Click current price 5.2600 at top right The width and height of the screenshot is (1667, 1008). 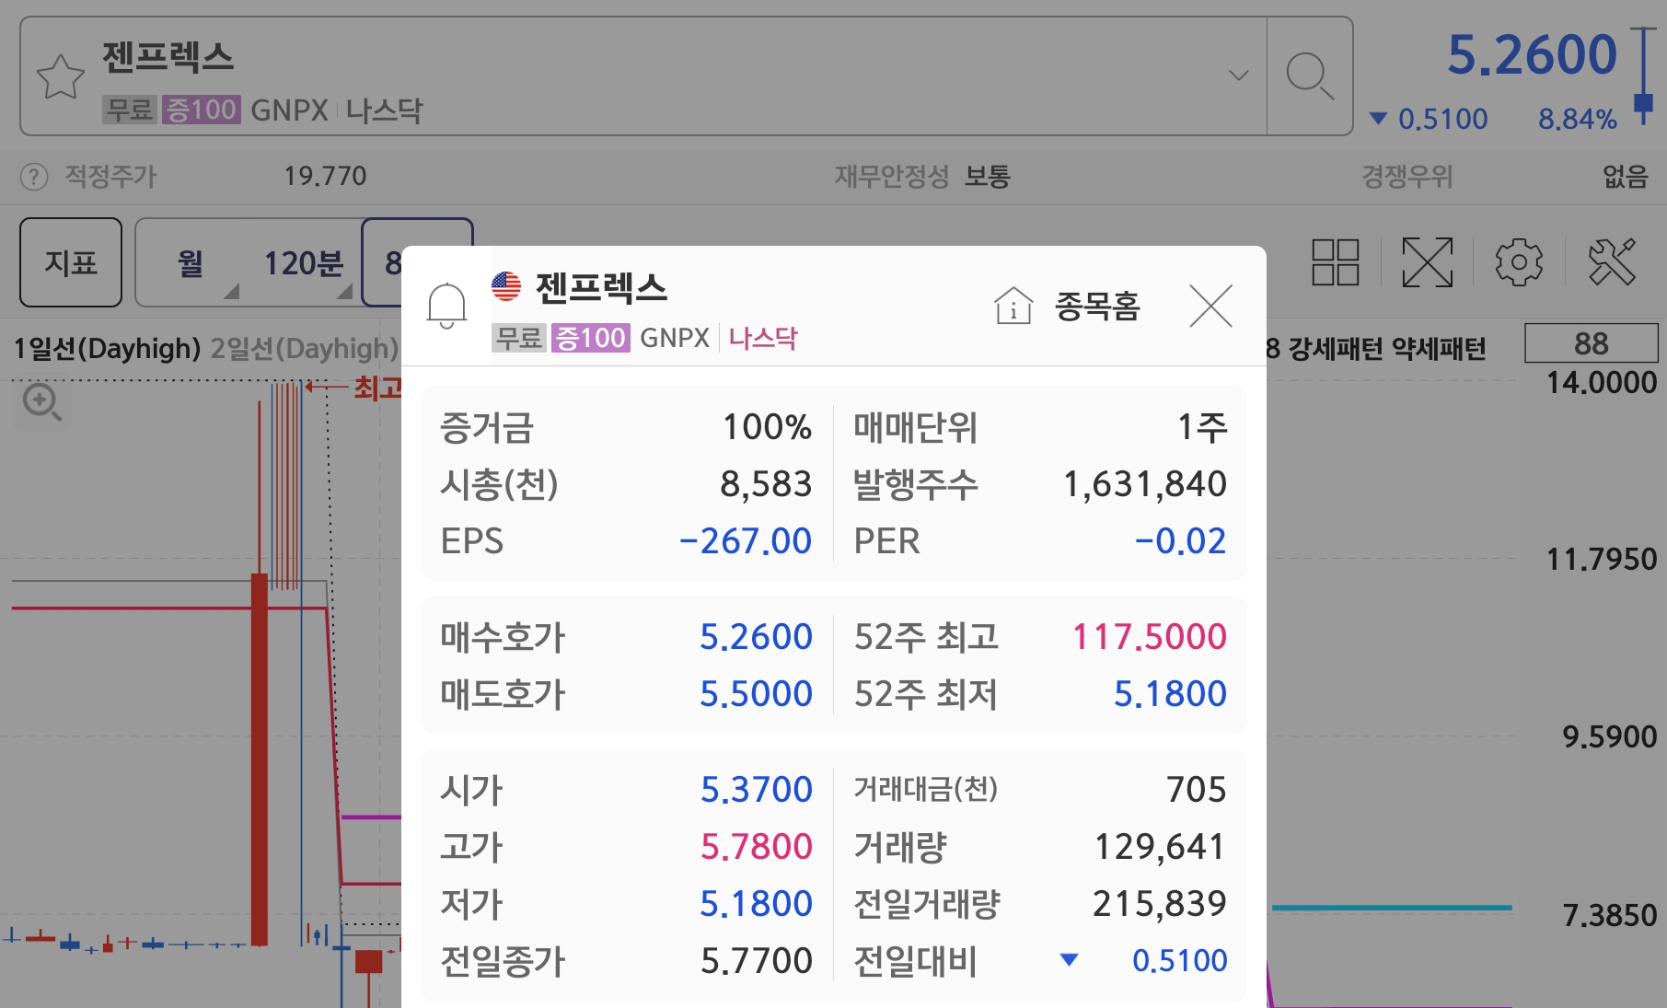tap(1532, 55)
